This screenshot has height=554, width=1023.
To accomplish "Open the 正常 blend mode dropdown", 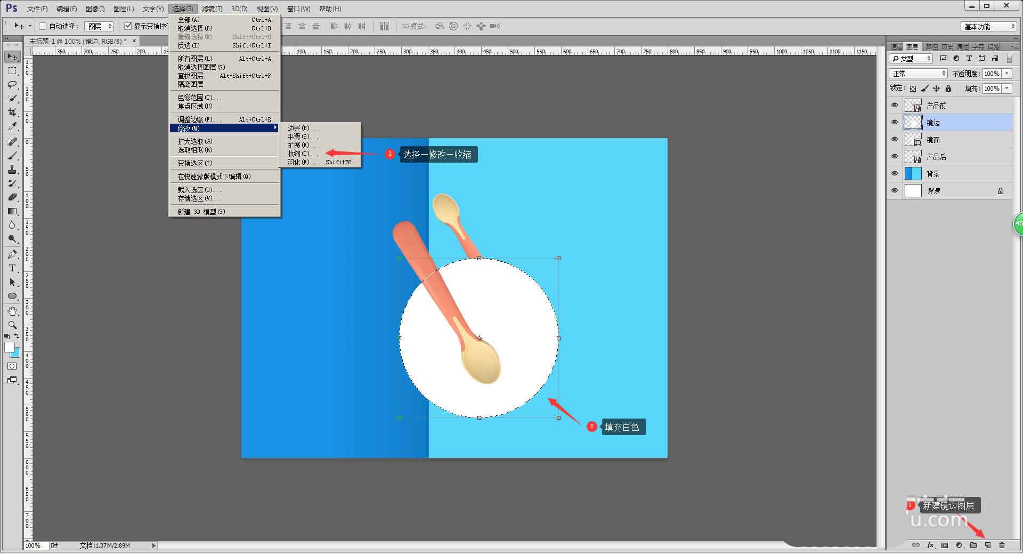I will tap(918, 74).
